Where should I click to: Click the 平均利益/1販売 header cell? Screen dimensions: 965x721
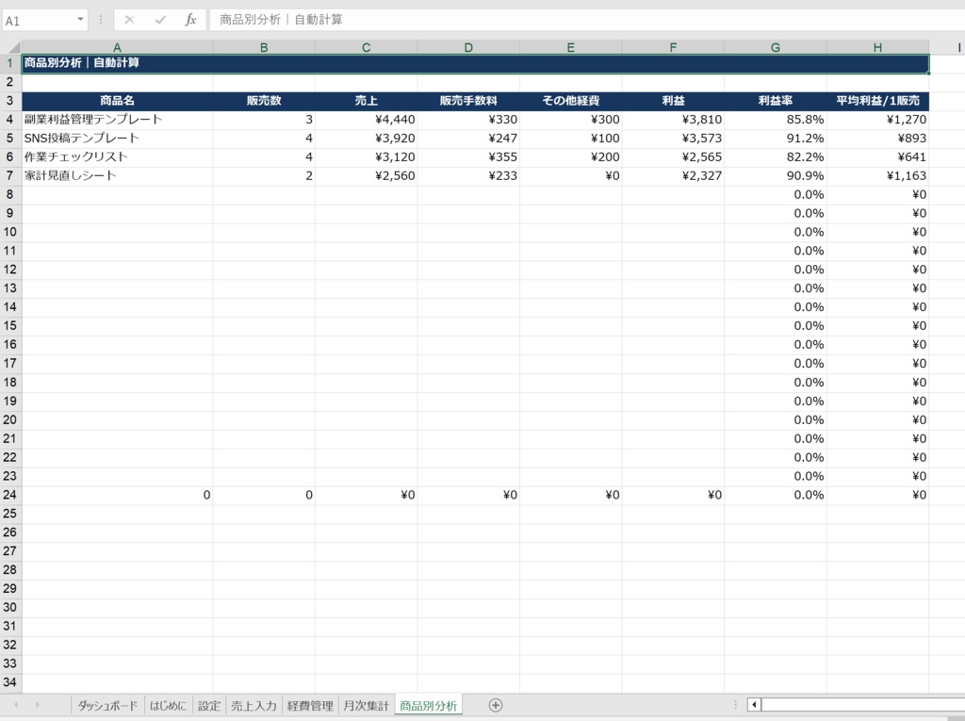point(877,101)
